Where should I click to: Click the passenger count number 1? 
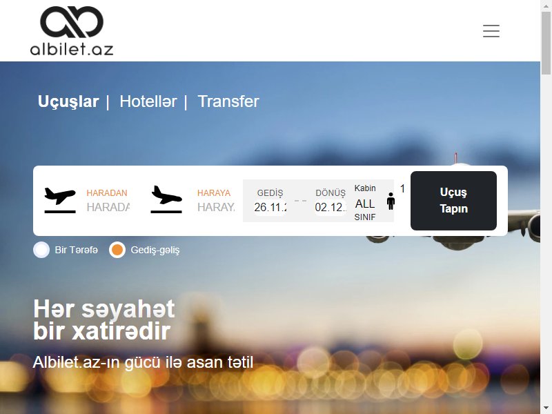click(x=402, y=188)
